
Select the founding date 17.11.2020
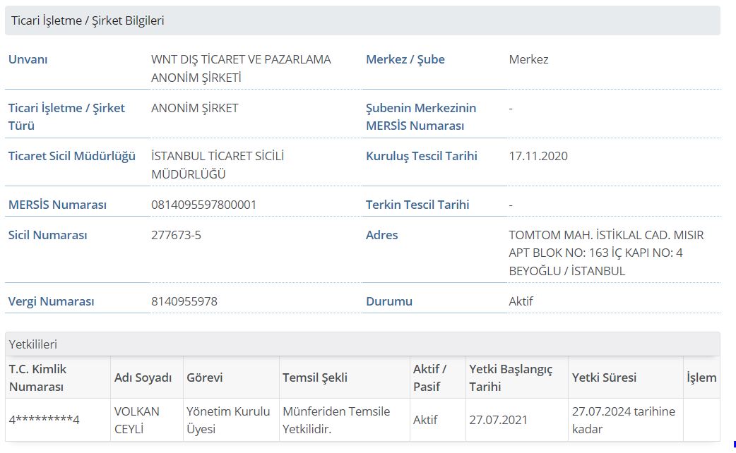[538, 156]
